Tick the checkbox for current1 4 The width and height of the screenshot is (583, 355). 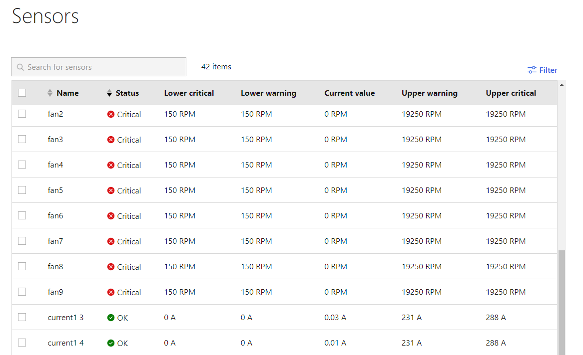pyautogui.click(x=22, y=343)
